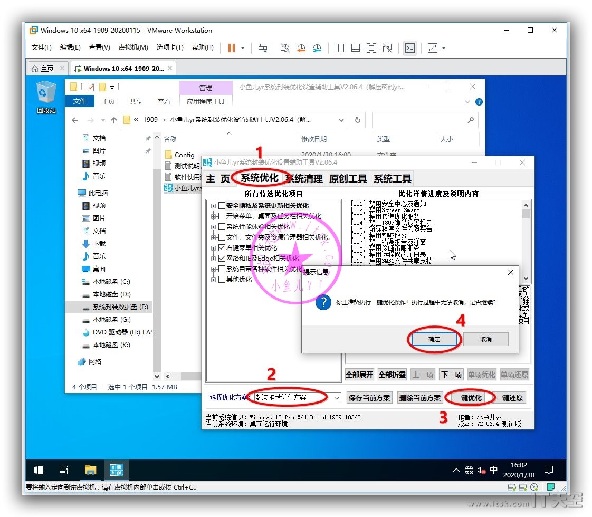Check 系统性能体验相关优化 checkbox
The height and width of the screenshot is (517, 592).
point(222,227)
